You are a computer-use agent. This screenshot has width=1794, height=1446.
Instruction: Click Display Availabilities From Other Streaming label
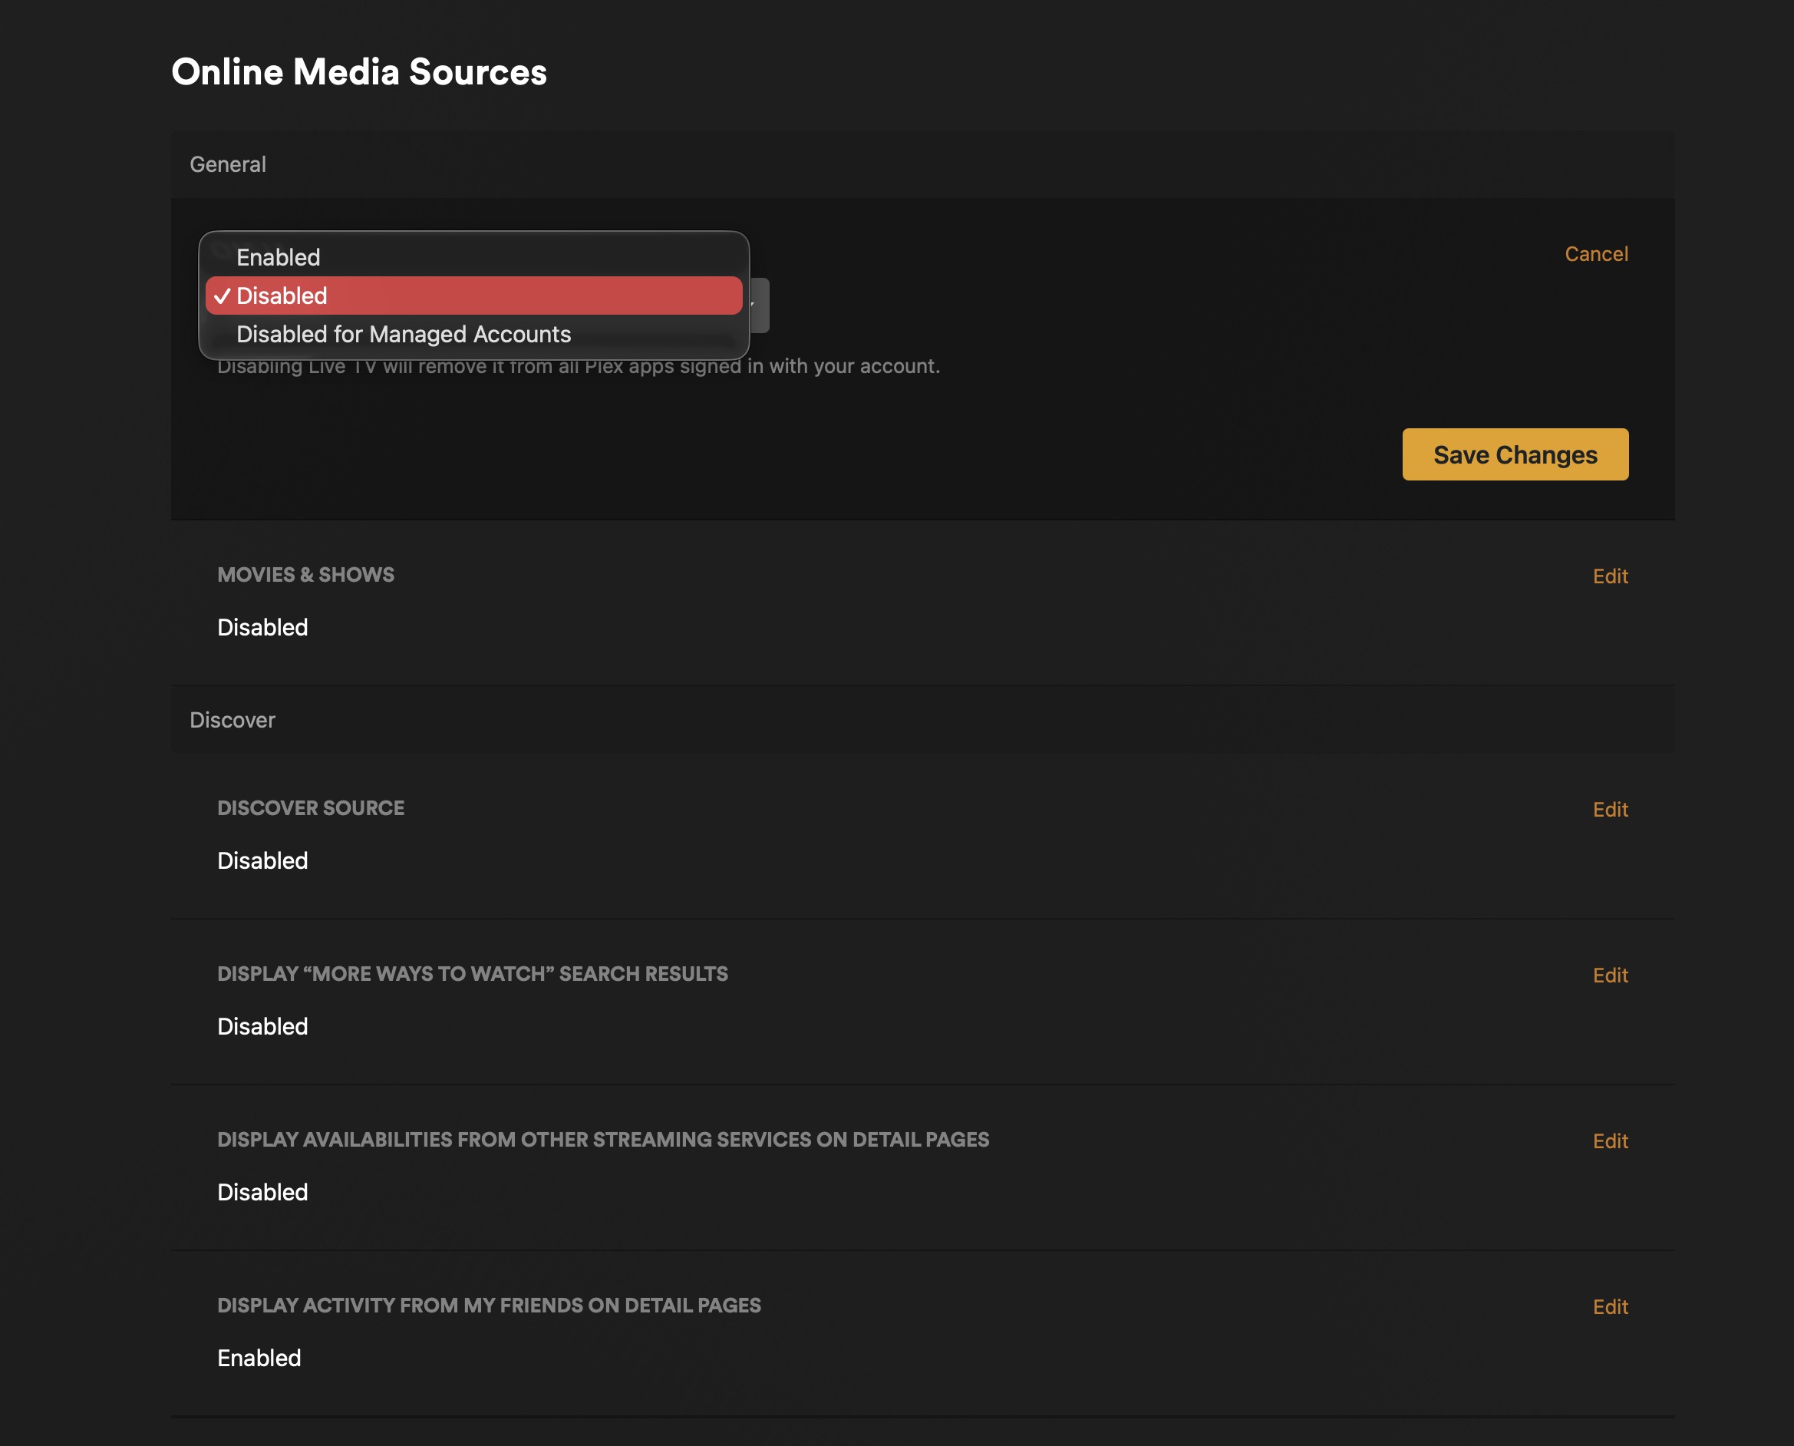click(x=603, y=1140)
